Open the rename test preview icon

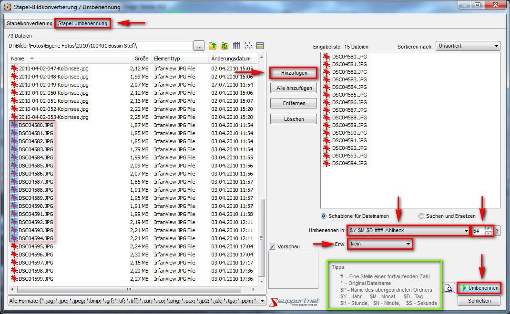448,288
